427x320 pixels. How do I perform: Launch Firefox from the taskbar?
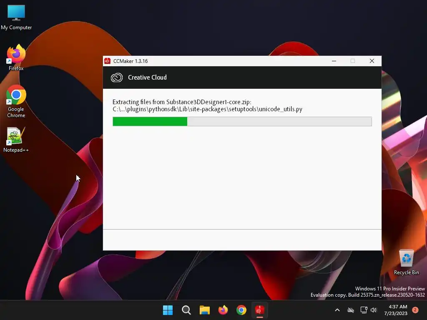tap(223, 310)
